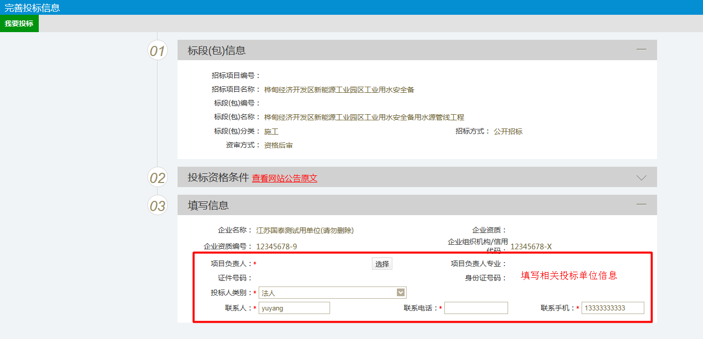Expand 投标资格条件 section with chevron arrow

(x=641, y=177)
